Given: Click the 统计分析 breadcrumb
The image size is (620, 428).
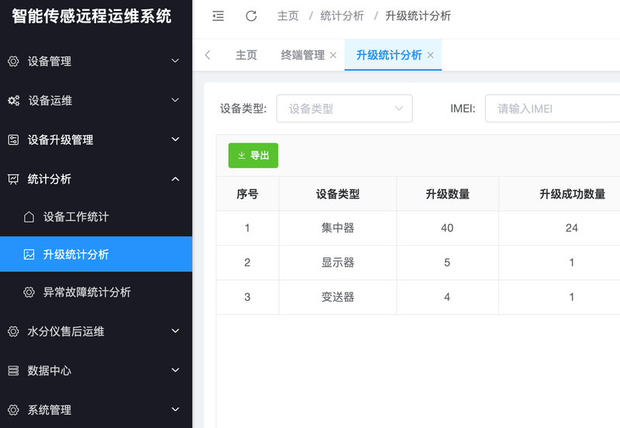Looking at the screenshot, I should click(342, 16).
